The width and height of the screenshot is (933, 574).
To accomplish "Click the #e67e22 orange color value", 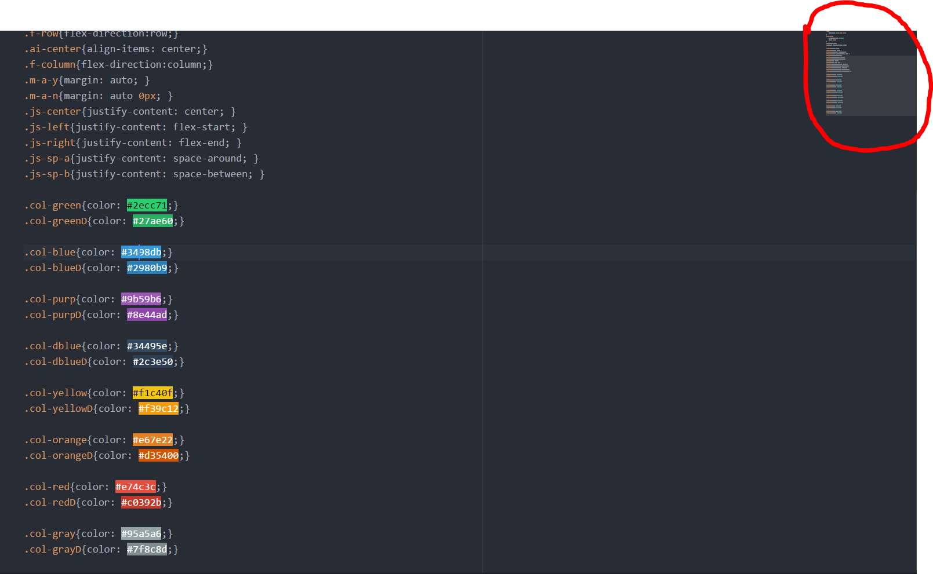I will pyautogui.click(x=153, y=440).
